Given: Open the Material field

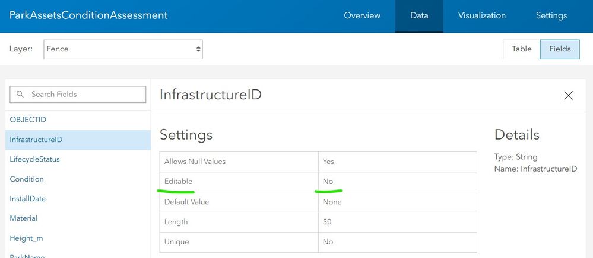Looking at the screenshot, I should 23,218.
